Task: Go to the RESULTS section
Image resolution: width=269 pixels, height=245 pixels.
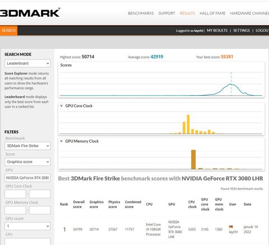Action: [x=187, y=13]
